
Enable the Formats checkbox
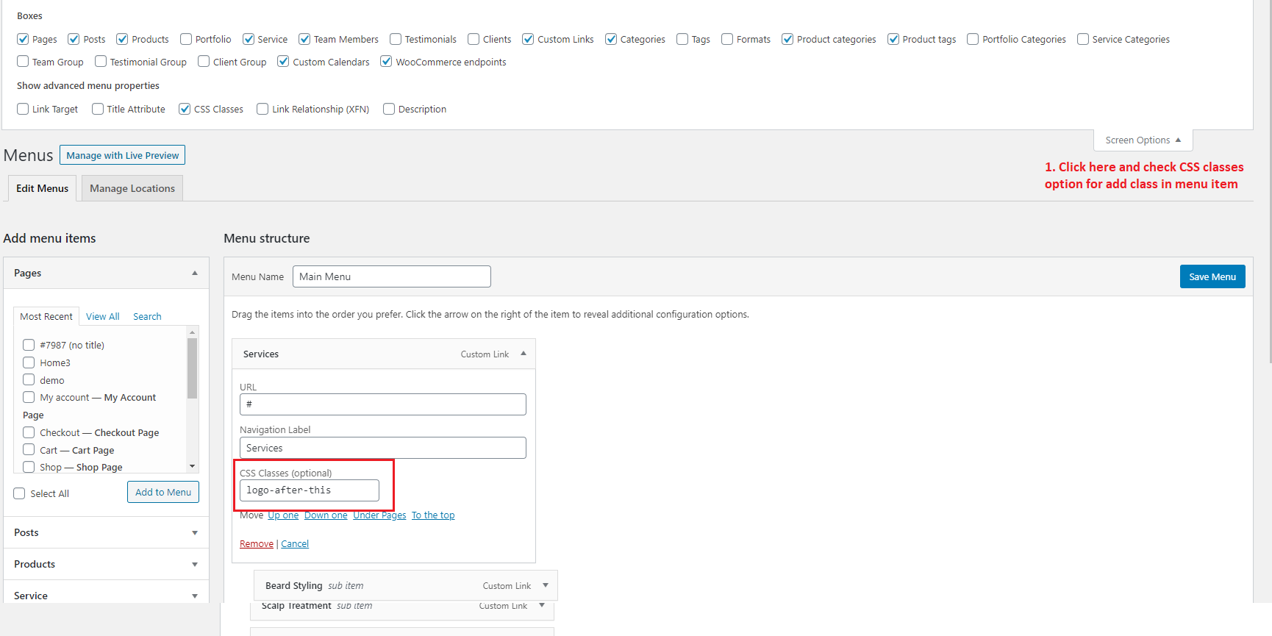pos(727,39)
